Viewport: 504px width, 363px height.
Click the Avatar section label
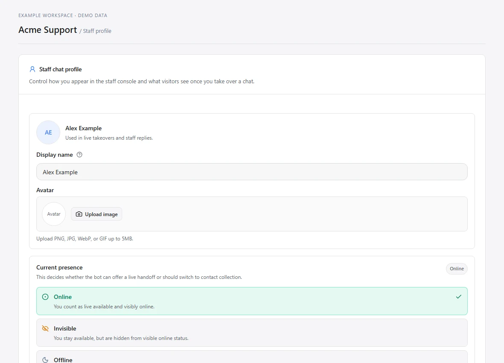(45, 190)
